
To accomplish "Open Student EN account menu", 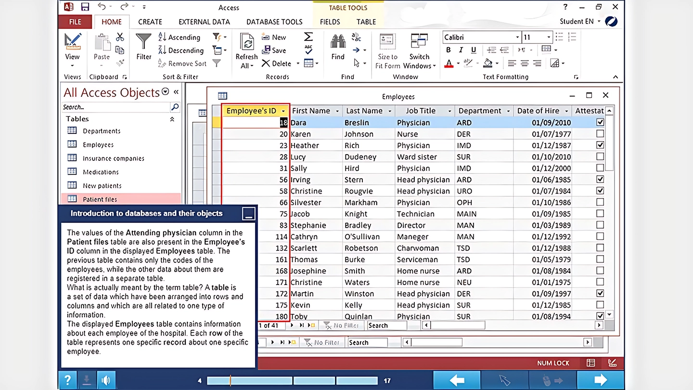I will coord(580,22).
